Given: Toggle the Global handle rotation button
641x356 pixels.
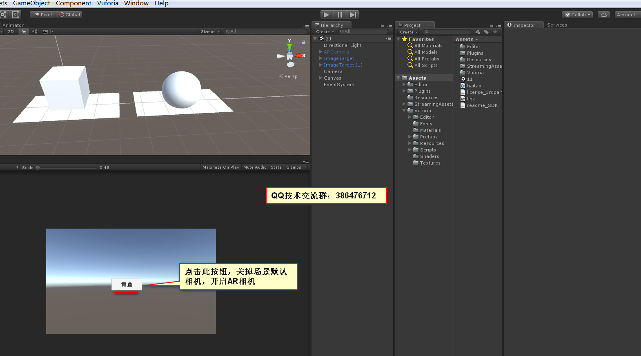Looking at the screenshot, I should [x=70, y=15].
